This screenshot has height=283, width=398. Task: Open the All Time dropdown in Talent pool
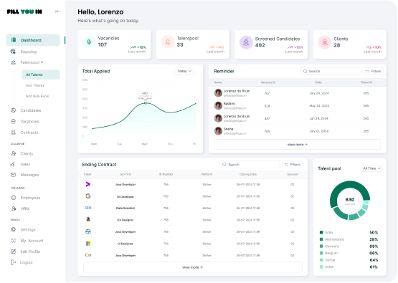[x=371, y=168]
